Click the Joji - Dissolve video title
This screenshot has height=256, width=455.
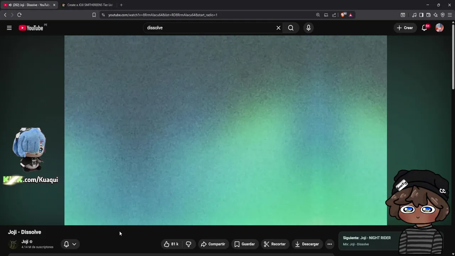coord(25,232)
